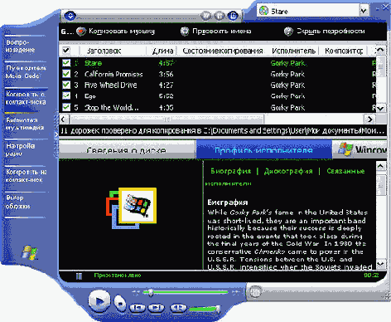391x322 pixels.
Task: Select the track titled Ego
Action: pyautogui.click(x=217, y=96)
